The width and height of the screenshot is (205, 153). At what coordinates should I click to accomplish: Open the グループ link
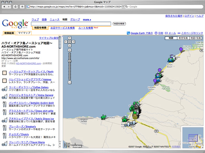pos(75,19)
